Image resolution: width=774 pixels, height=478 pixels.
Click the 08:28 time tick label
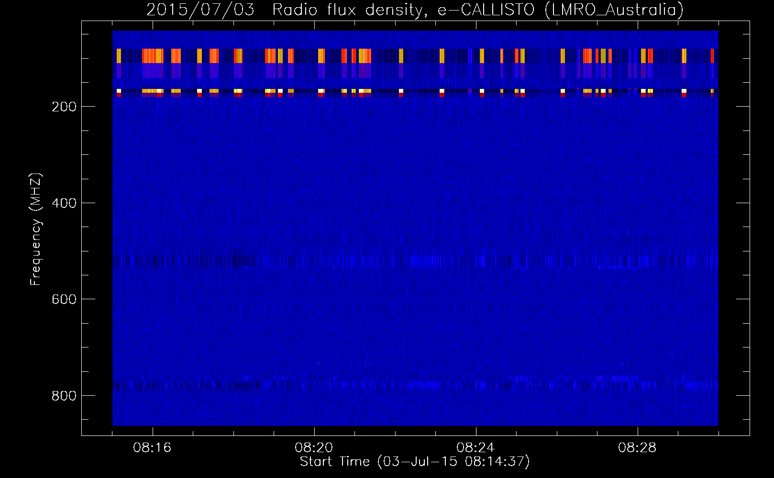coord(638,448)
